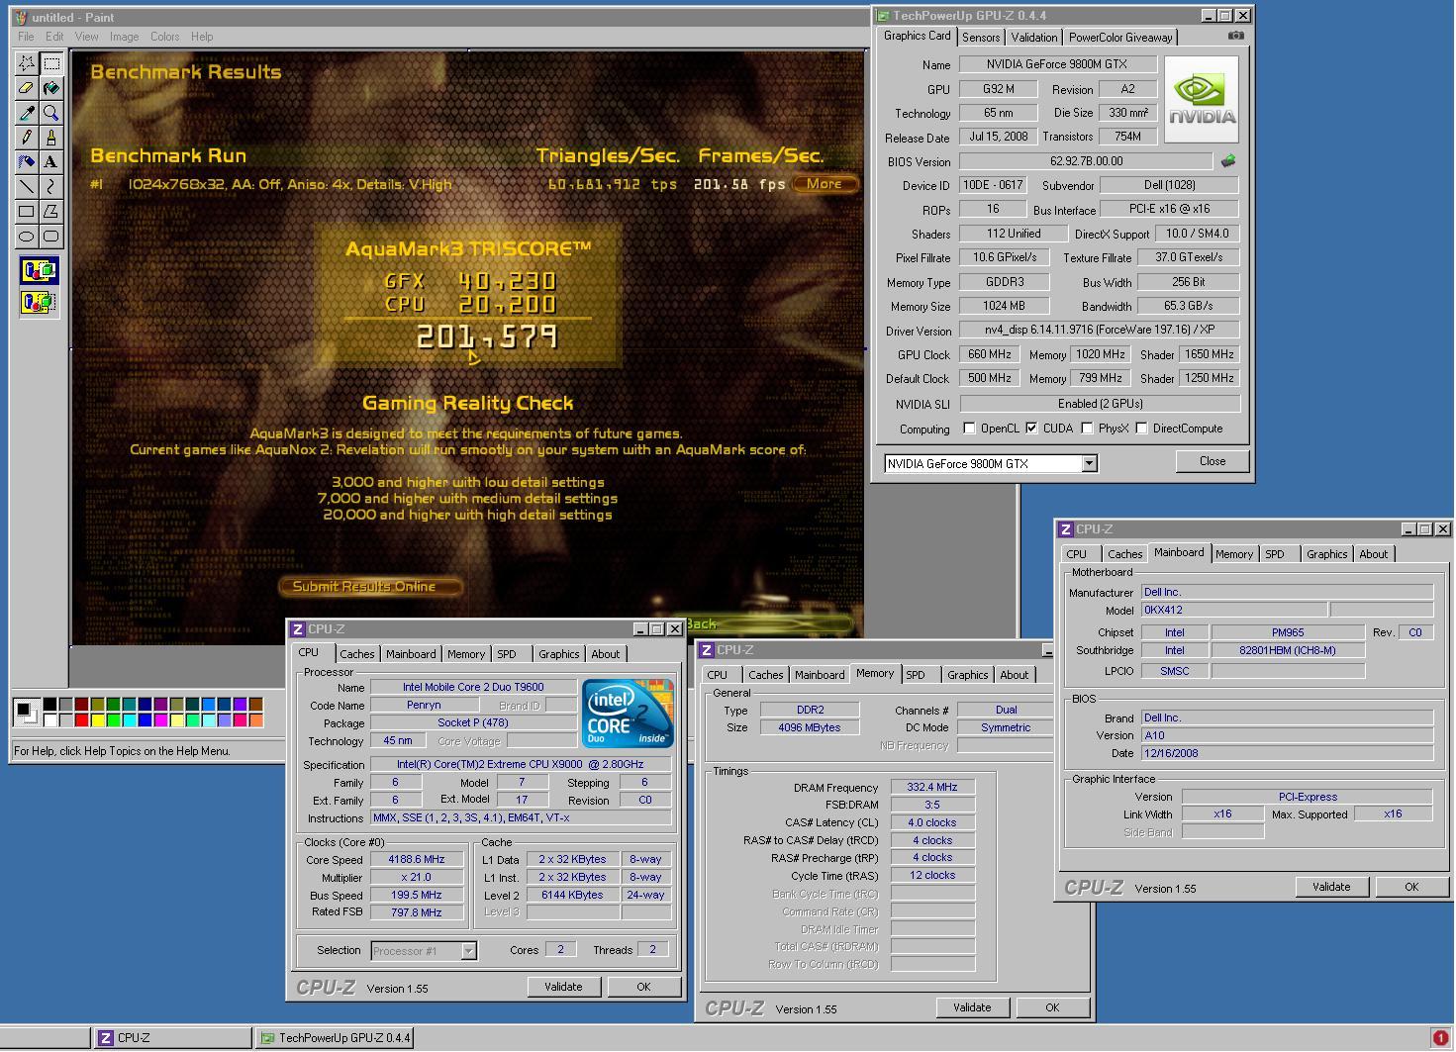Click the red alert tray icon

coord(1440,1037)
